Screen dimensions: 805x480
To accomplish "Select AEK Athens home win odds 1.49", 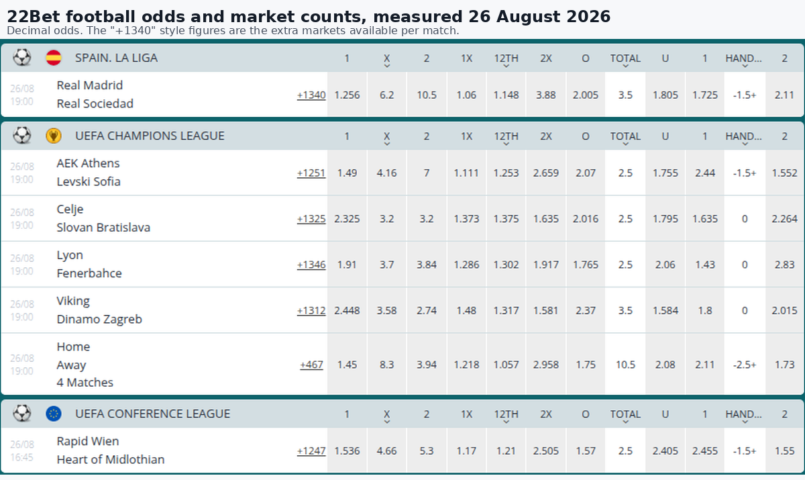I will coord(347,173).
